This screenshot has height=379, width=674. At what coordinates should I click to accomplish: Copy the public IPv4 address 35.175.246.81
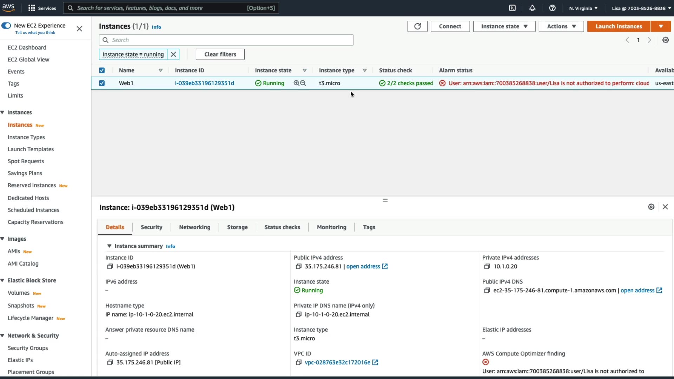pyautogui.click(x=298, y=266)
